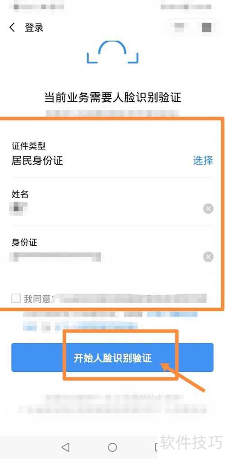Clear the 身份证 number with its X icon

tap(208, 257)
